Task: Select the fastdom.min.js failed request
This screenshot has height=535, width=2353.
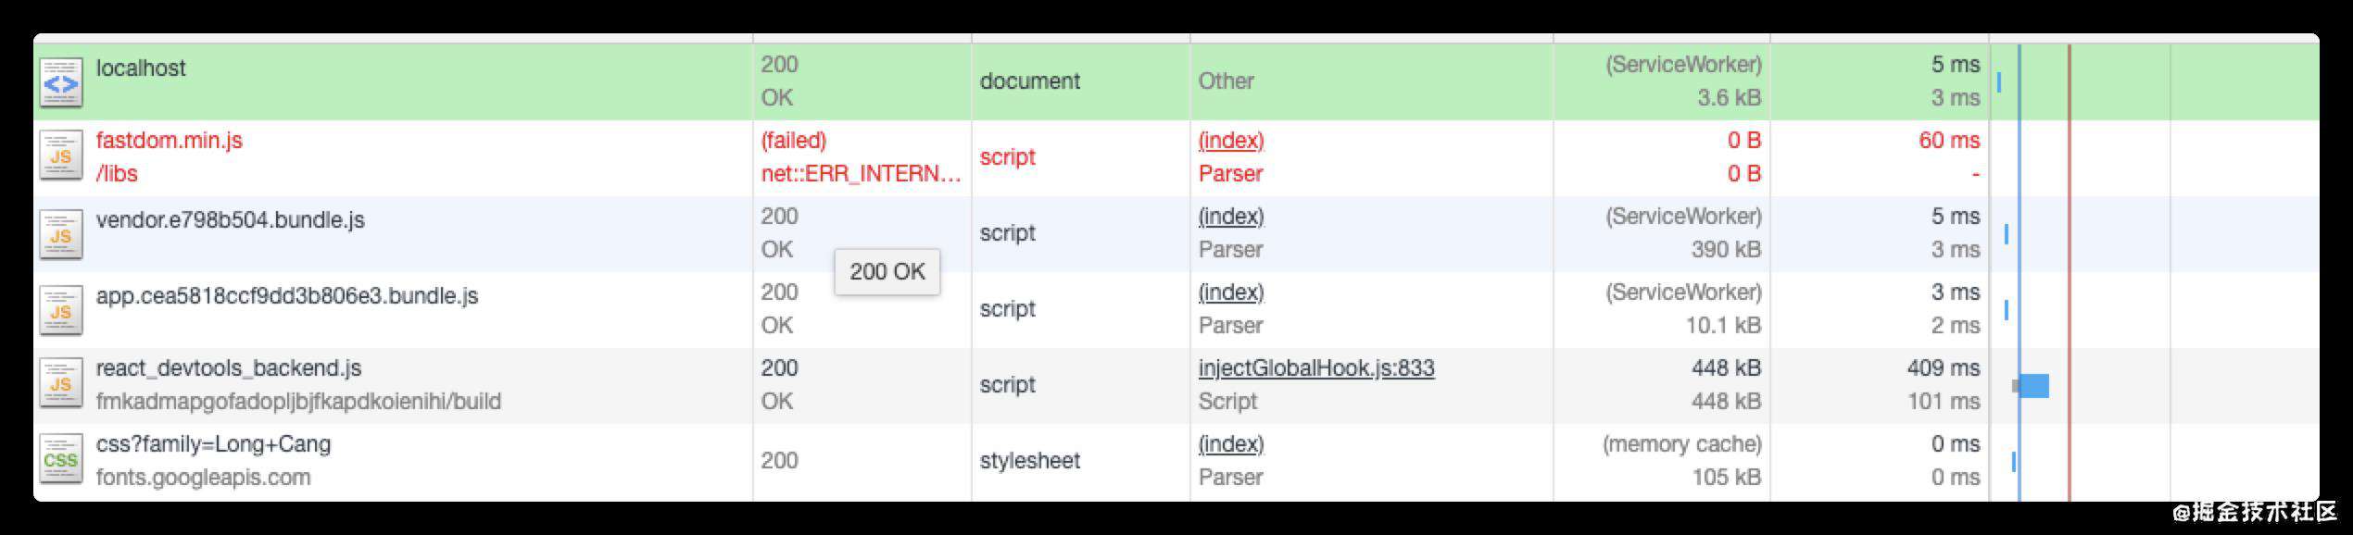Action: 170,141
